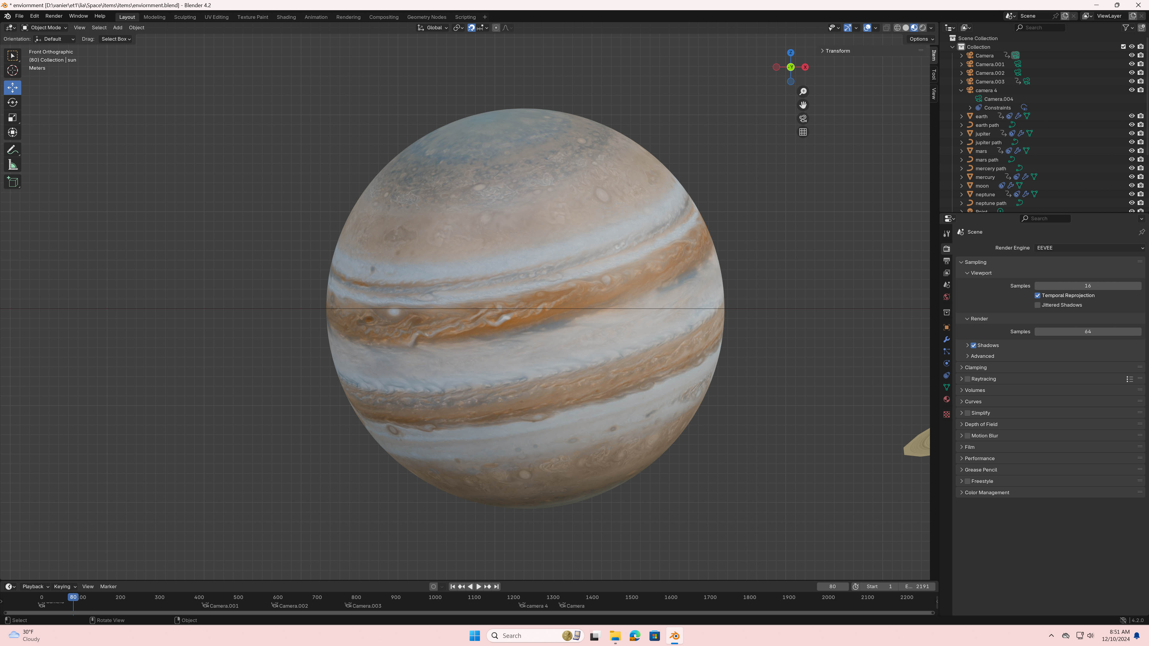The image size is (1149, 646).
Task: Click the Add Cube tool
Action: pos(13,182)
